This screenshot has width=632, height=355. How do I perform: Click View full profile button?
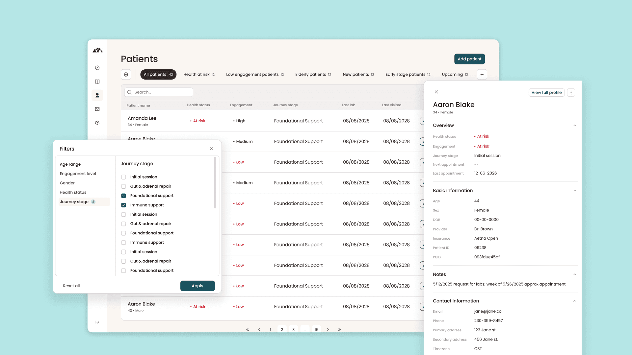546,93
